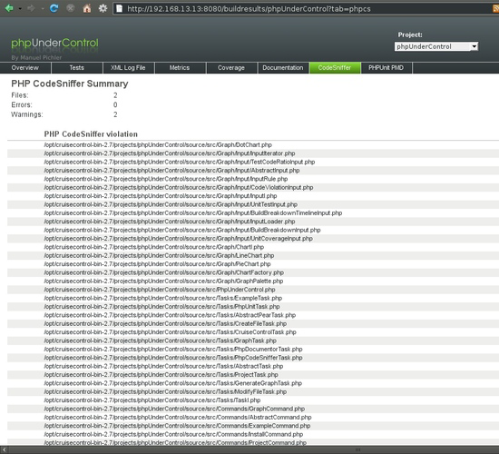Click the 'Files:' summary label
Screen dimensions: 499x454
(x=20, y=95)
